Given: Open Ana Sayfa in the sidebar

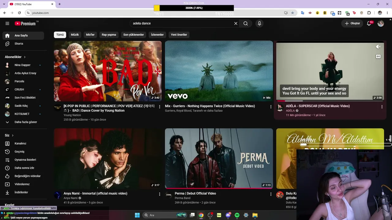Looking at the screenshot, I should pos(23,35).
